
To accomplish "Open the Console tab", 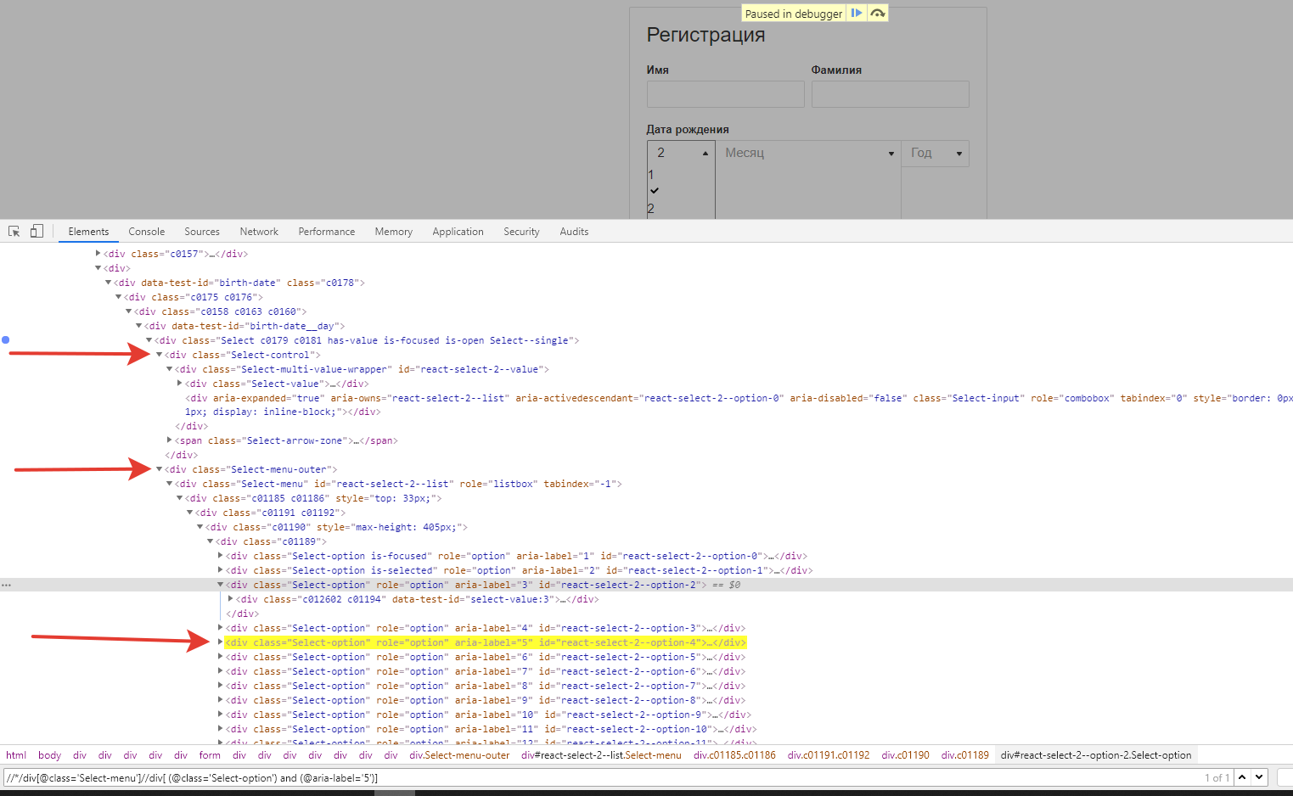I will [x=147, y=232].
